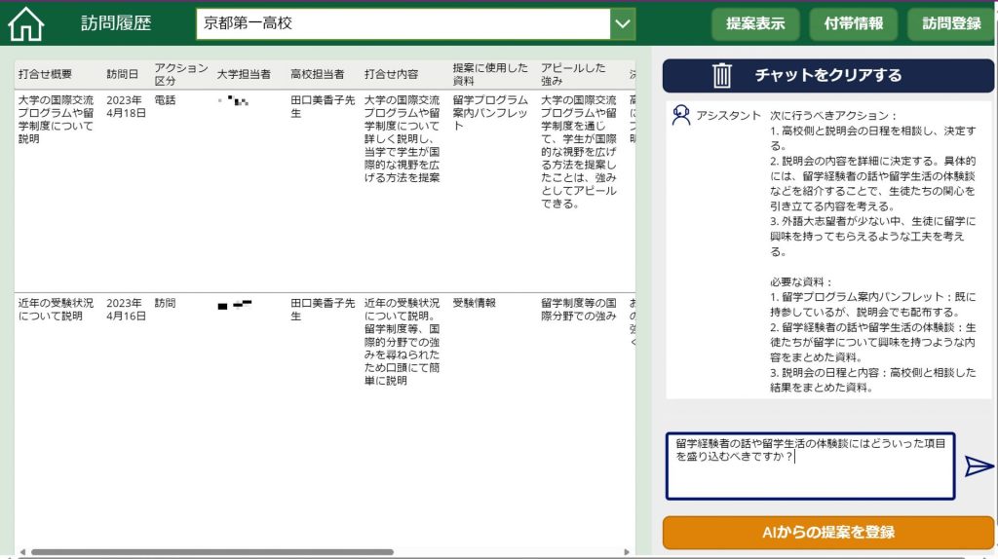Go to the home screen icon
The image size is (998, 559).
click(26, 23)
